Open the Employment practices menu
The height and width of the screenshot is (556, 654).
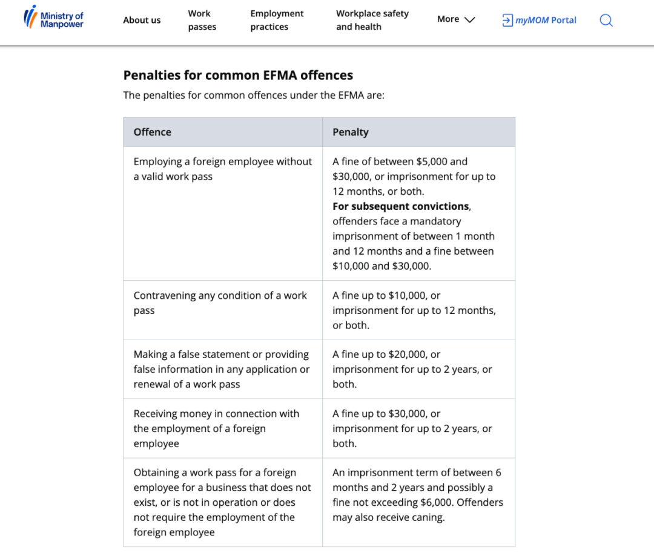coord(277,20)
